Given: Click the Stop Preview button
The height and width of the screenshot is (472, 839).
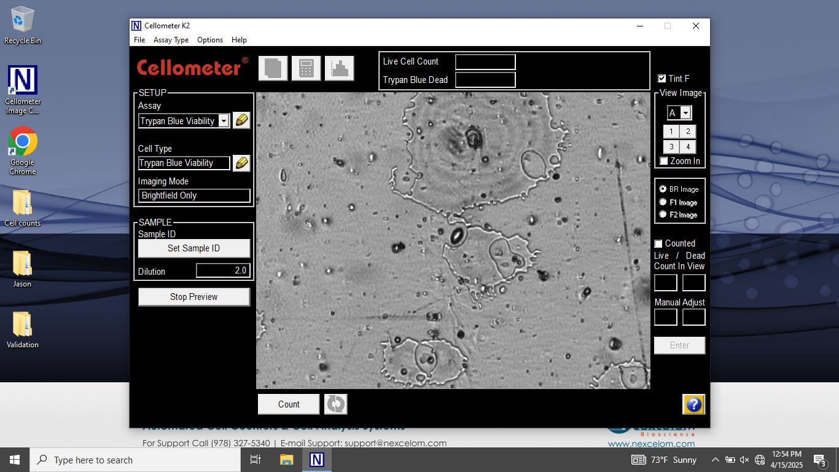Looking at the screenshot, I should click(x=193, y=297).
